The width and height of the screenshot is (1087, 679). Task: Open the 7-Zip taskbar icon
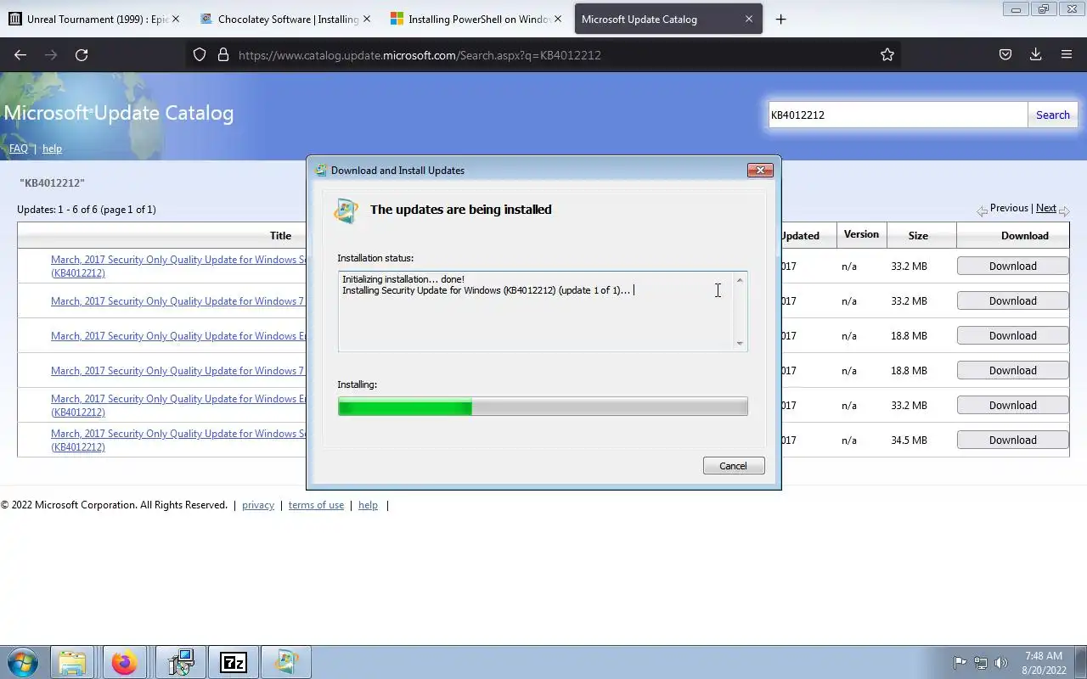233,662
